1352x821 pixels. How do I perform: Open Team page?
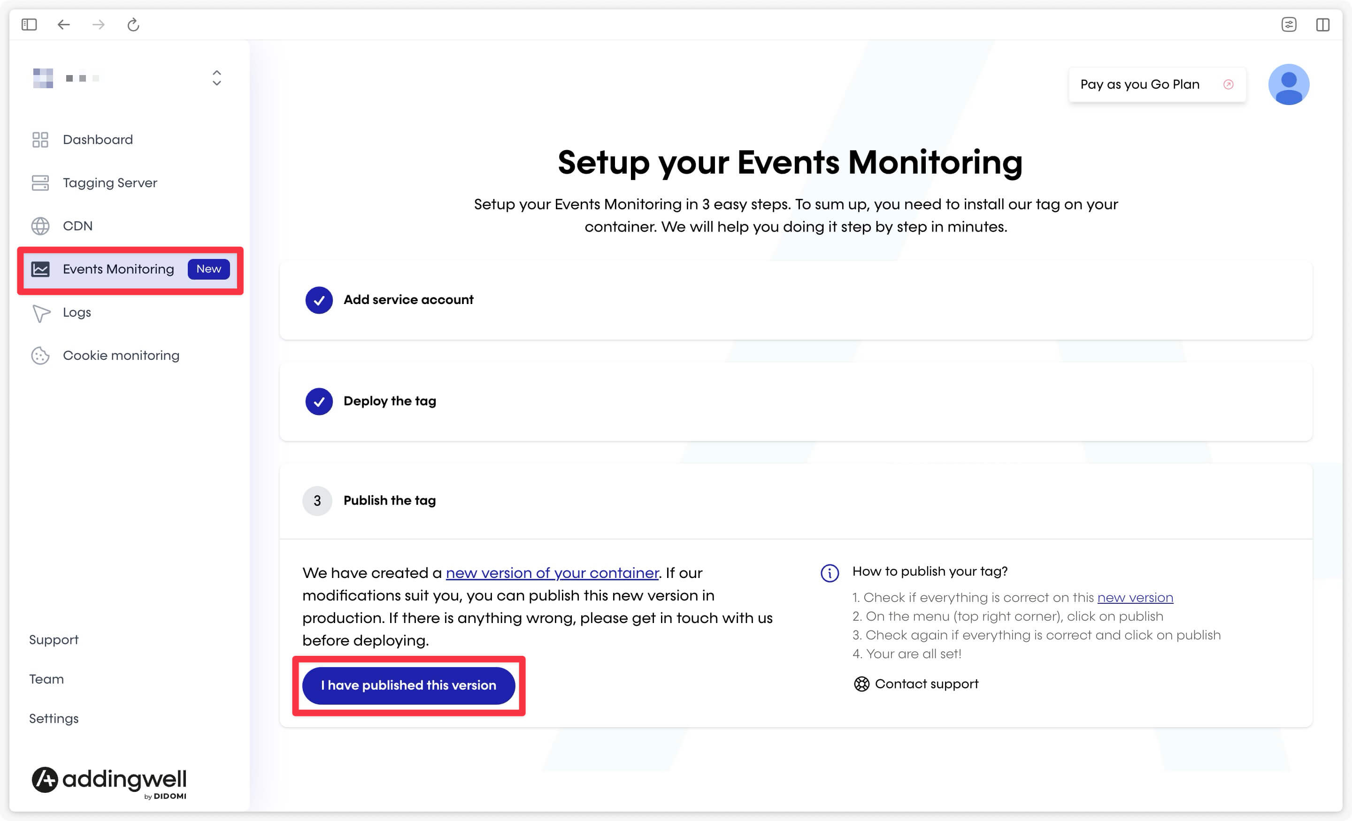point(46,679)
